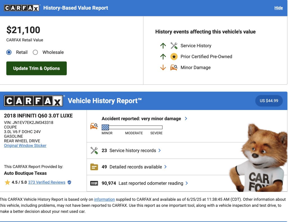This screenshot has height=222, width=288.
Task: Click the 90,974 Last reported odometer reading text
Action: (142, 183)
